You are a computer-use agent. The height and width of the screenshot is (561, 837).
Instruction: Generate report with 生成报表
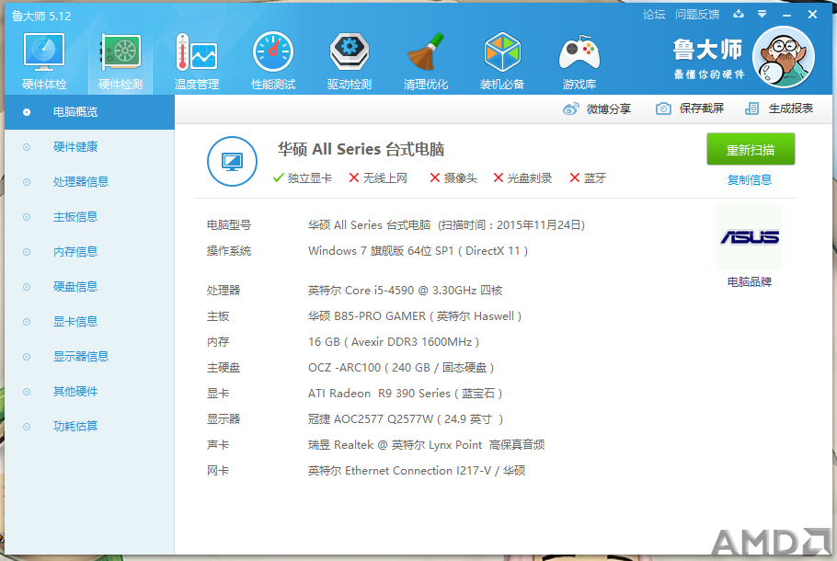791,109
